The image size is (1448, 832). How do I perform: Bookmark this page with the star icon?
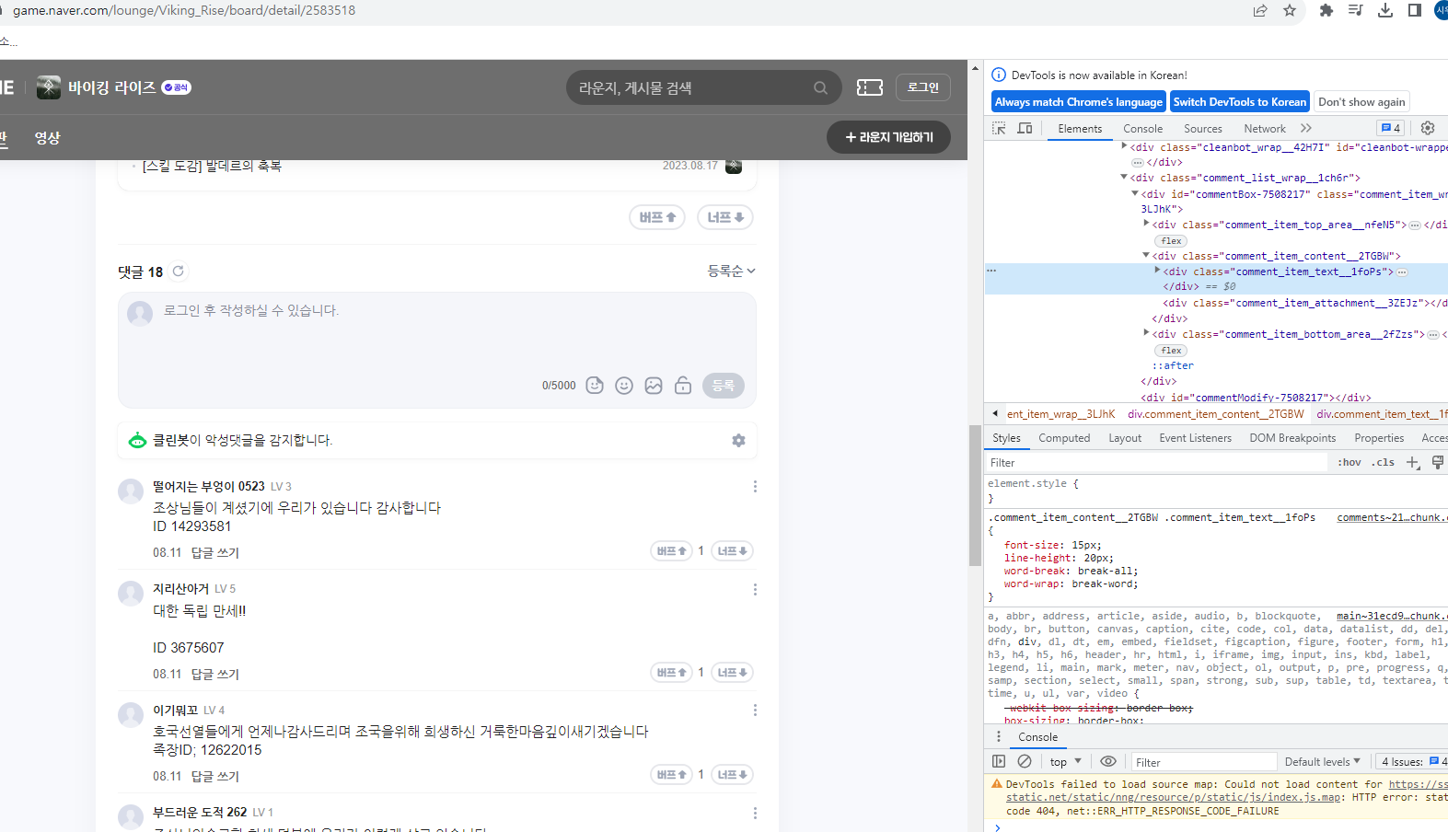pyautogui.click(x=1290, y=11)
